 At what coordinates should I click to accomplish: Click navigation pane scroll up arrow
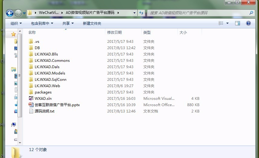(x=20, y=31)
